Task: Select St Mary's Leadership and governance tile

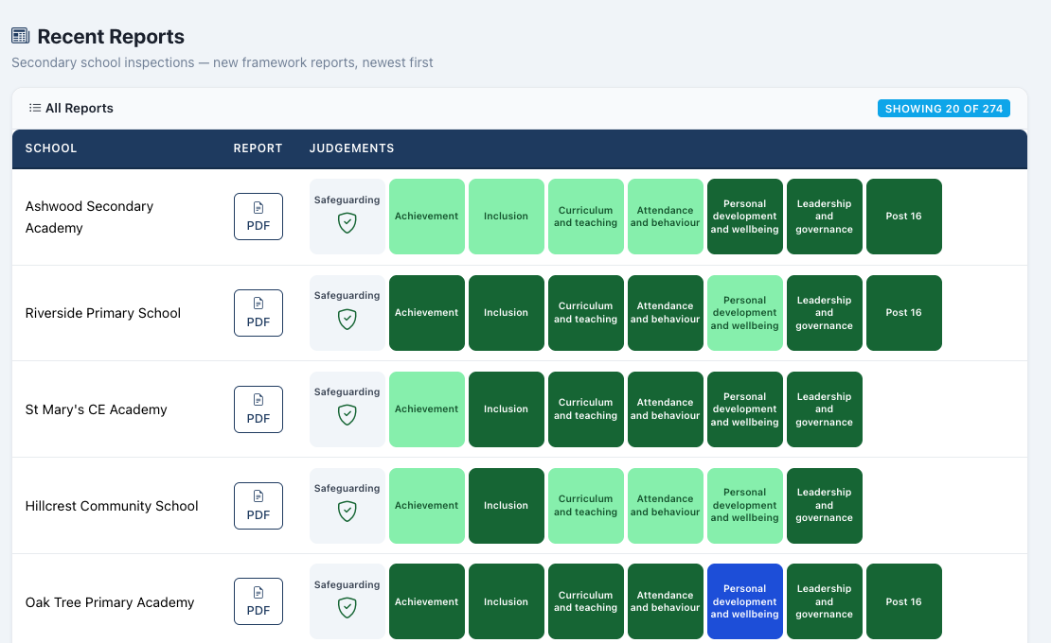Action: pos(825,408)
